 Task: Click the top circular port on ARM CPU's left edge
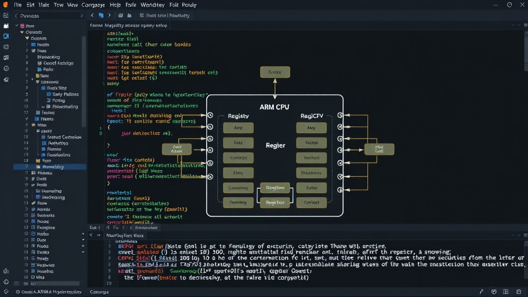click(210, 115)
